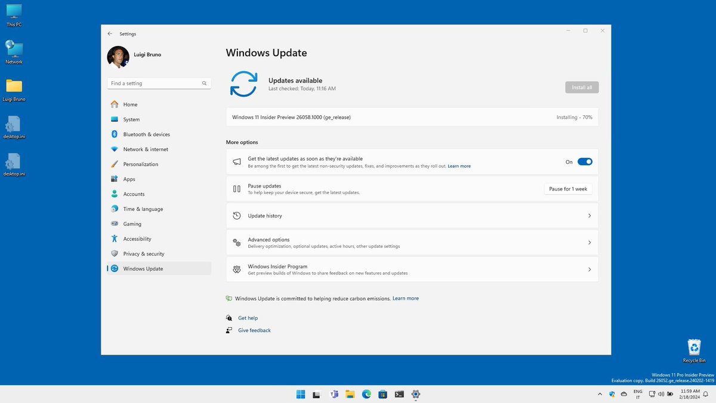Viewport: 716px width, 403px height.
Task: Click the Install all button
Action: (x=582, y=87)
